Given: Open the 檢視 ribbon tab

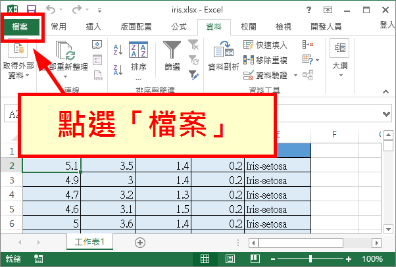Looking at the screenshot, I should click(284, 26).
